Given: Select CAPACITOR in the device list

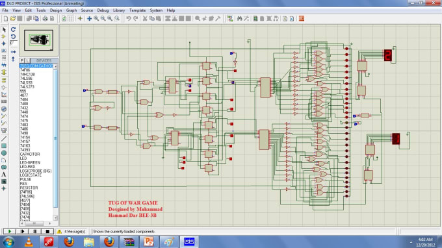Looking at the screenshot, I should (x=30, y=155).
